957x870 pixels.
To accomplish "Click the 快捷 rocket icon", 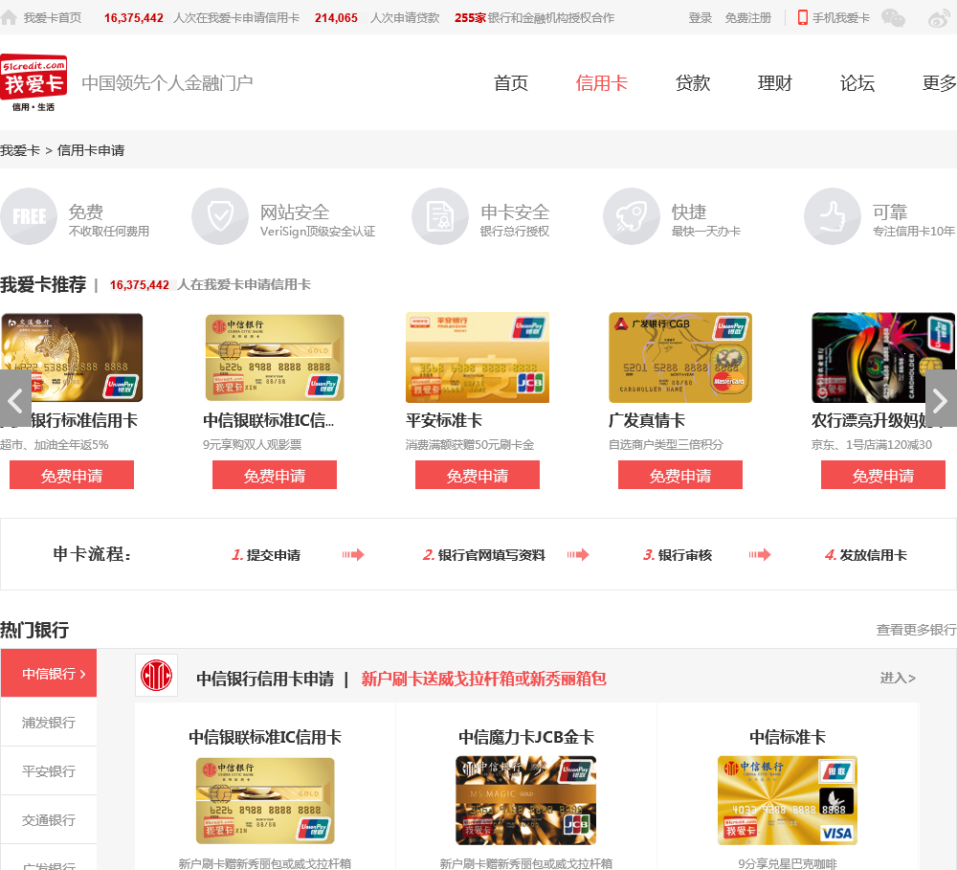I will point(631,216).
